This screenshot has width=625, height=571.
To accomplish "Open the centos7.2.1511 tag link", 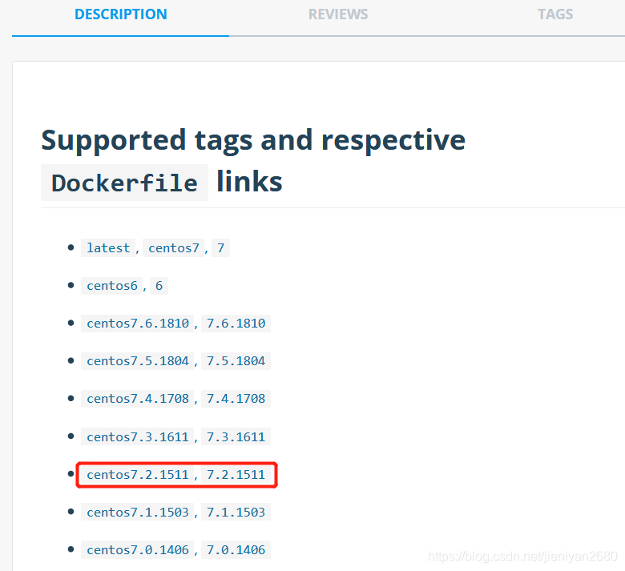I will [x=138, y=475].
